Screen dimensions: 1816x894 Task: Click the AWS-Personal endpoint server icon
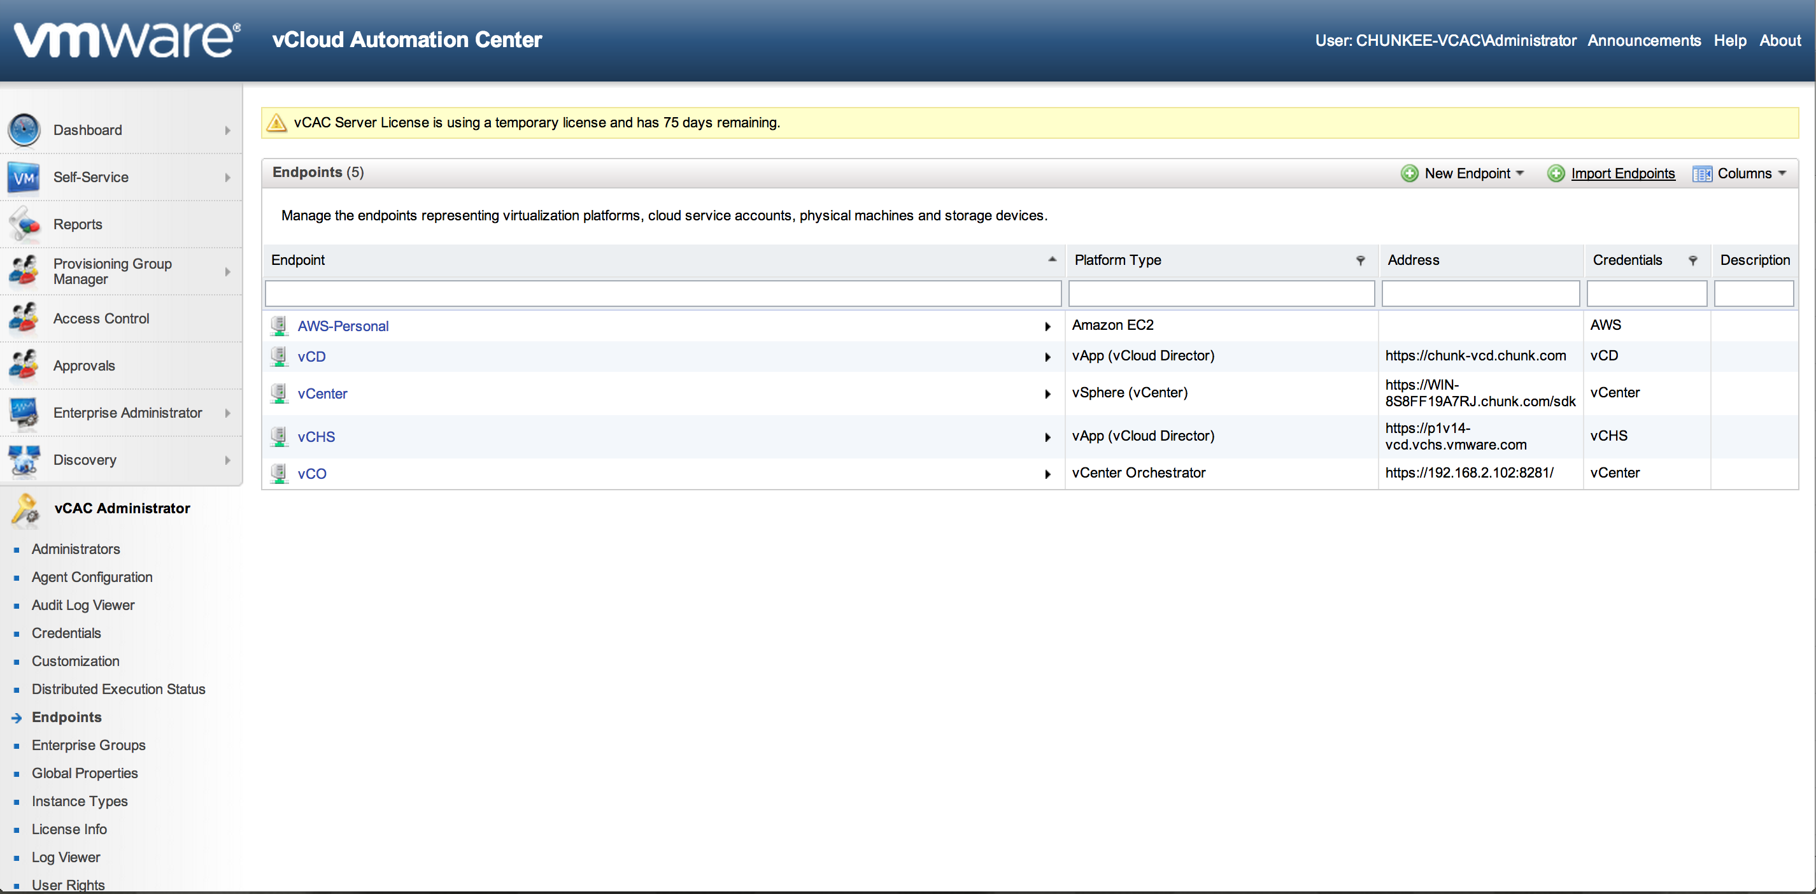[280, 326]
